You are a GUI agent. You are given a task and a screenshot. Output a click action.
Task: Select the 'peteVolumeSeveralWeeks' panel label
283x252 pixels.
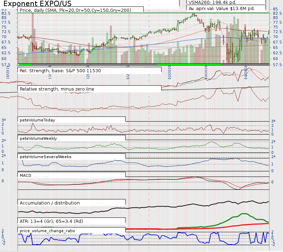[x=45, y=157]
